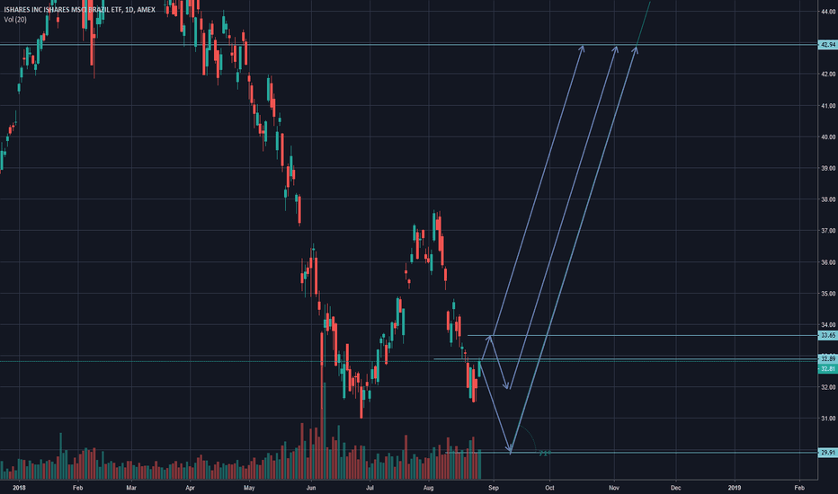Image resolution: width=838 pixels, height=494 pixels.
Task: Click the 32.00 price scale value
Action: 828,387
